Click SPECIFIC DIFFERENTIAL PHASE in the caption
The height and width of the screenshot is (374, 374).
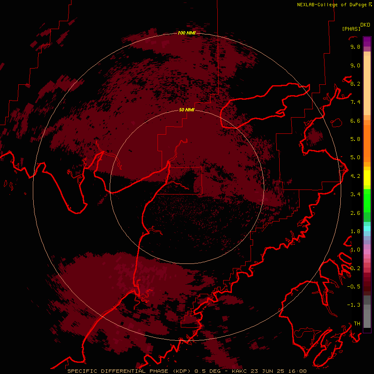(x=118, y=371)
